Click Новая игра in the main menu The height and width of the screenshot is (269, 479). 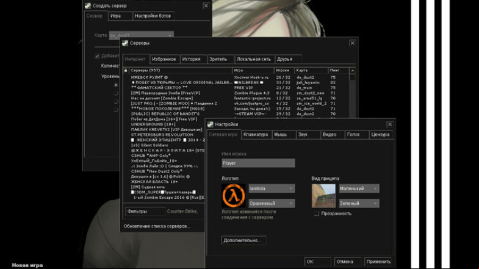(27, 265)
